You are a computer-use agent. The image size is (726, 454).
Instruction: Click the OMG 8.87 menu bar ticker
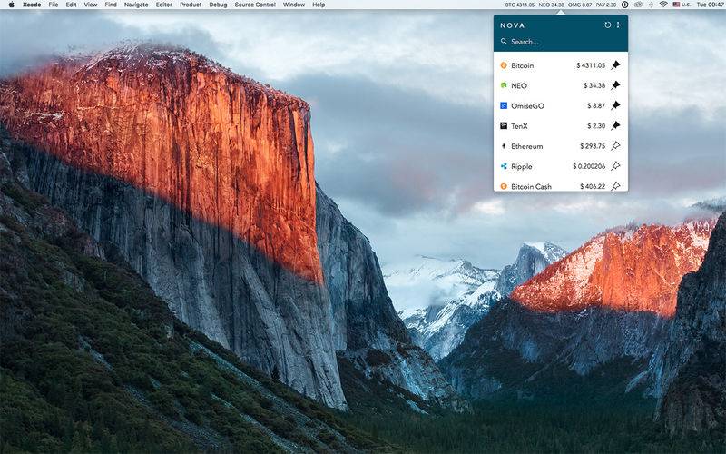580,5
